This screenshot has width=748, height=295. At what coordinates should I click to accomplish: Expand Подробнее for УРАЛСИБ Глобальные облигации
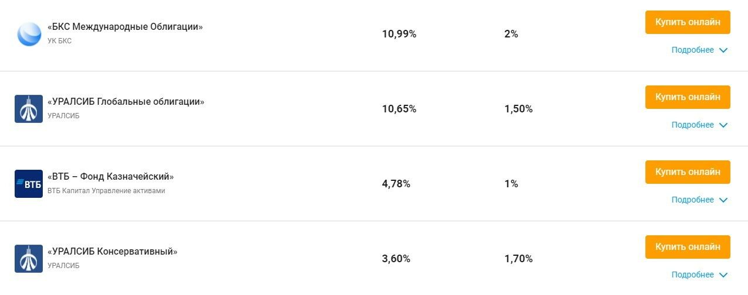(x=699, y=125)
